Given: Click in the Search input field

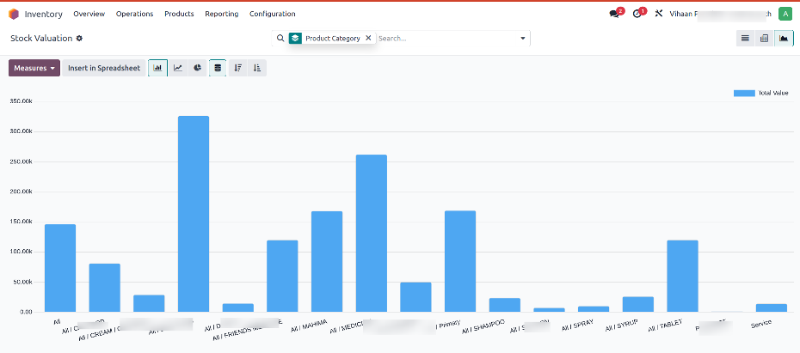Looking at the screenshot, I should click(x=446, y=38).
